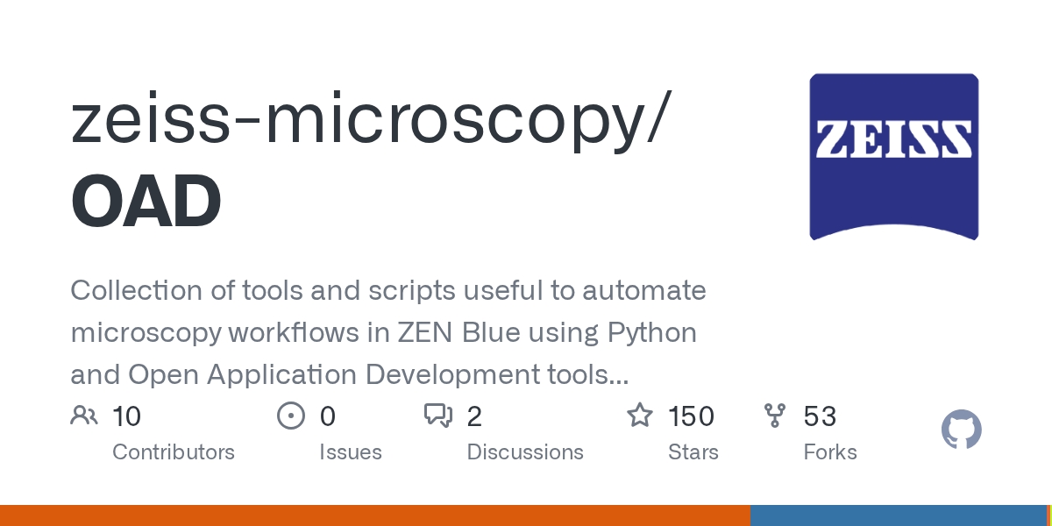Go to the Issues label

(x=350, y=452)
